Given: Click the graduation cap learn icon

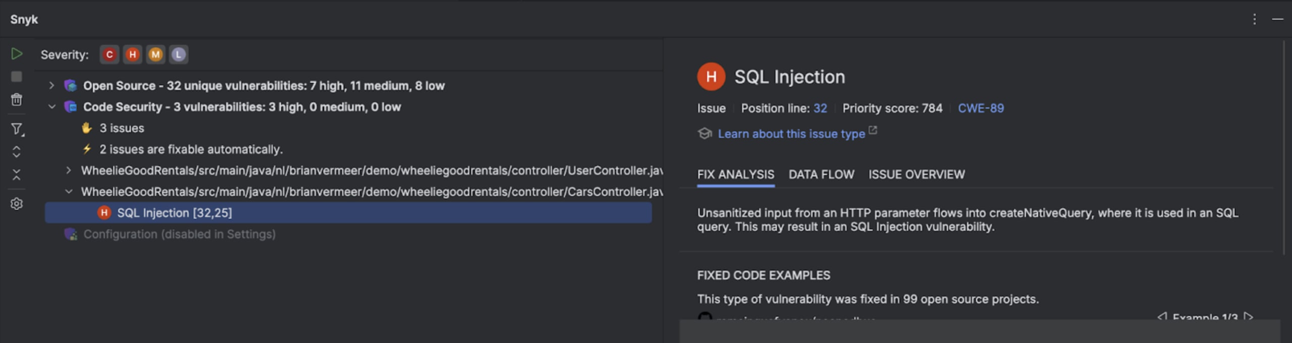Looking at the screenshot, I should [705, 134].
